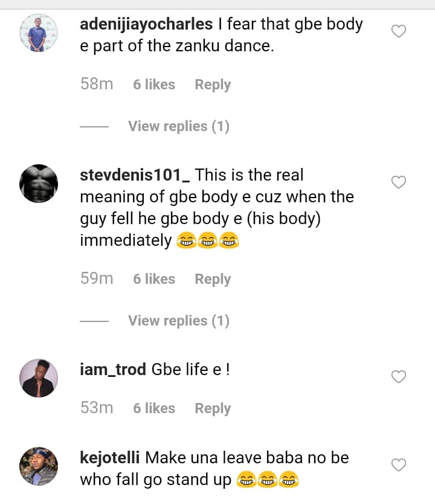Open adenijiayocharles username link
The image size is (435, 502).
pos(146,25)
